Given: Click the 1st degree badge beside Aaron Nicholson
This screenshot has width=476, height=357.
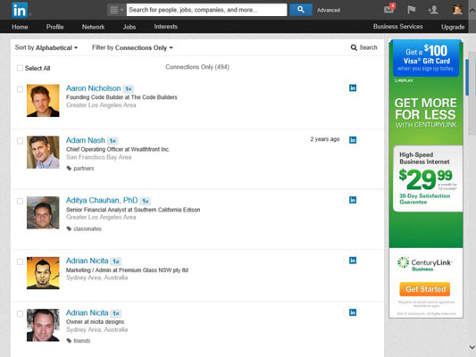Looking at the screenshot, I should (128, 89).
